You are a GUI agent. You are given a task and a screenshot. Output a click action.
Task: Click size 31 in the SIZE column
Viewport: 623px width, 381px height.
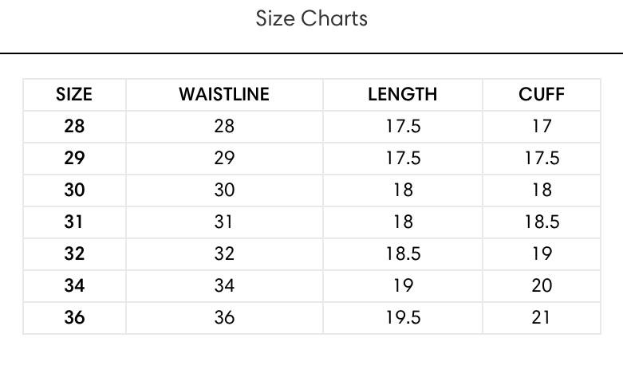[x=74, y=222]
